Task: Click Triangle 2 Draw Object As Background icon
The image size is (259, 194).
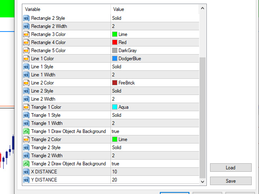Action: [26, 164]
